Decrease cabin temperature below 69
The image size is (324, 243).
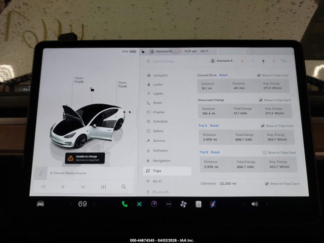(71, 204)
